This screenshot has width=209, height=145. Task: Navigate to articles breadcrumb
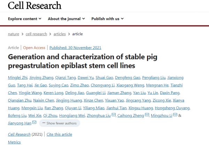tap(60, 34)
